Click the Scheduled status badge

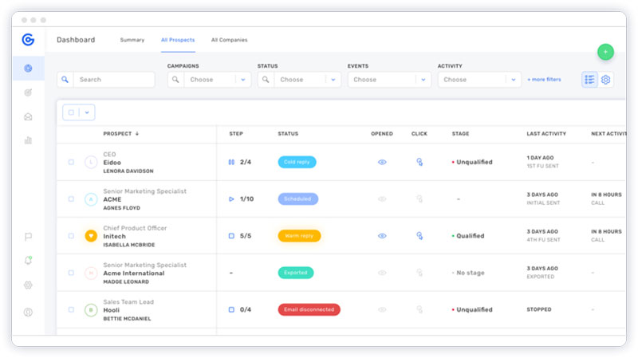(x=297, y=199)
